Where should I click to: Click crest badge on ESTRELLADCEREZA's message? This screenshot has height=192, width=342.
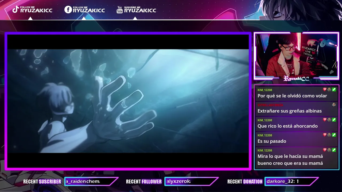(x=334, y=105)
